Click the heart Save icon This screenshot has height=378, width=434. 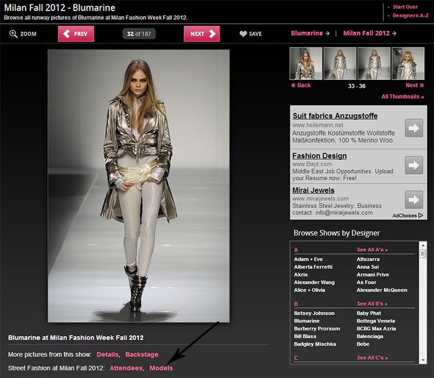243,34
